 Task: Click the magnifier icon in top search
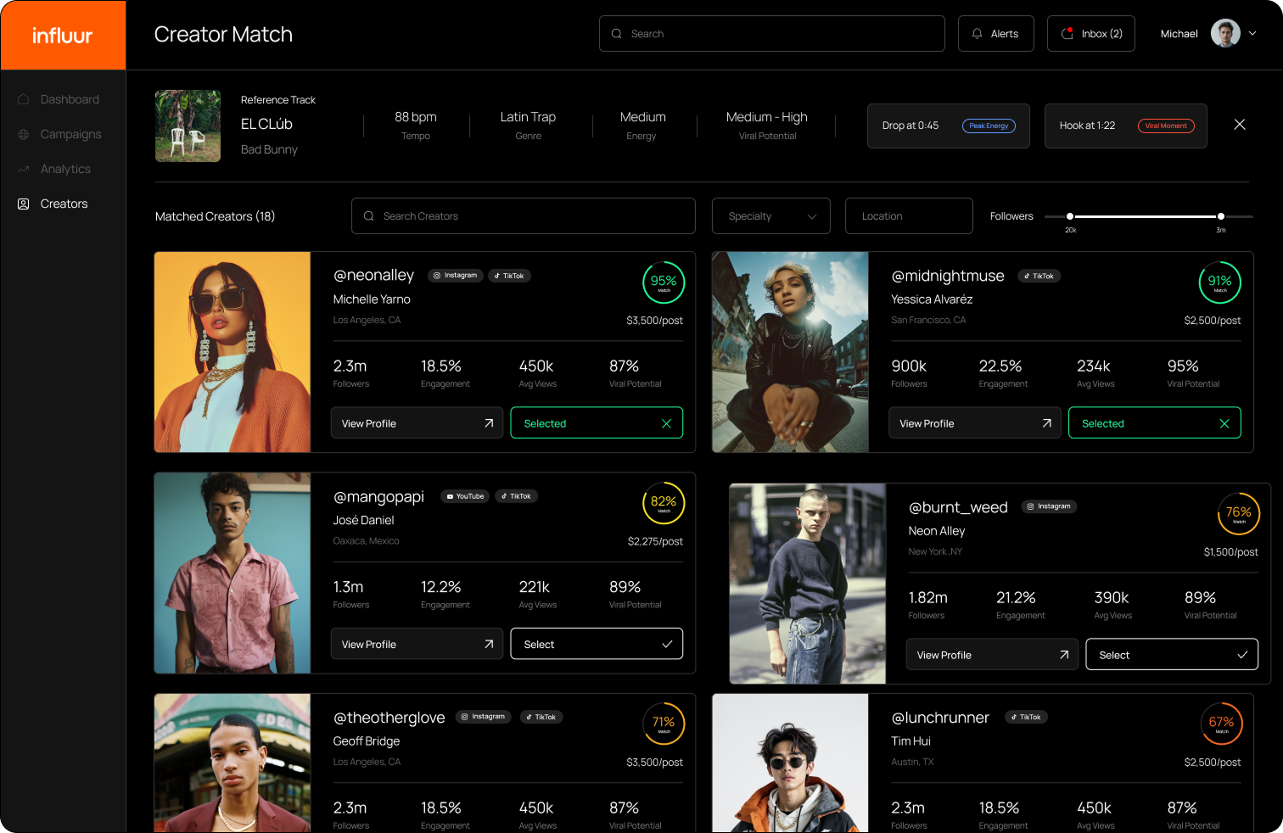coord(617,34)
